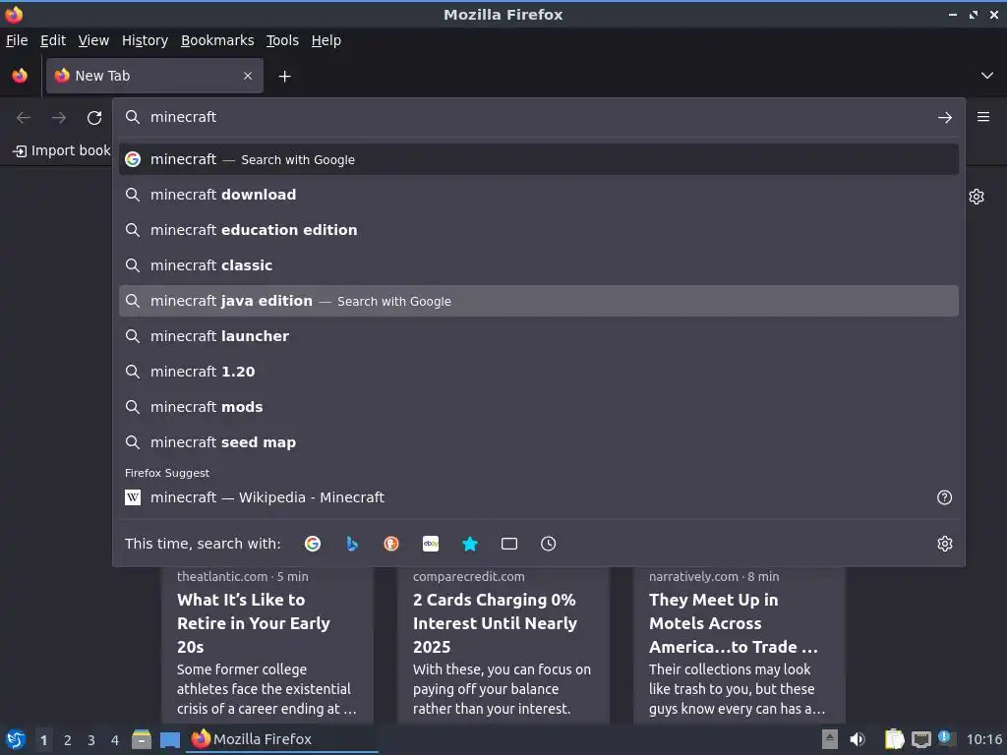
Task: Open file manager from taskbar
Action: 142,739
